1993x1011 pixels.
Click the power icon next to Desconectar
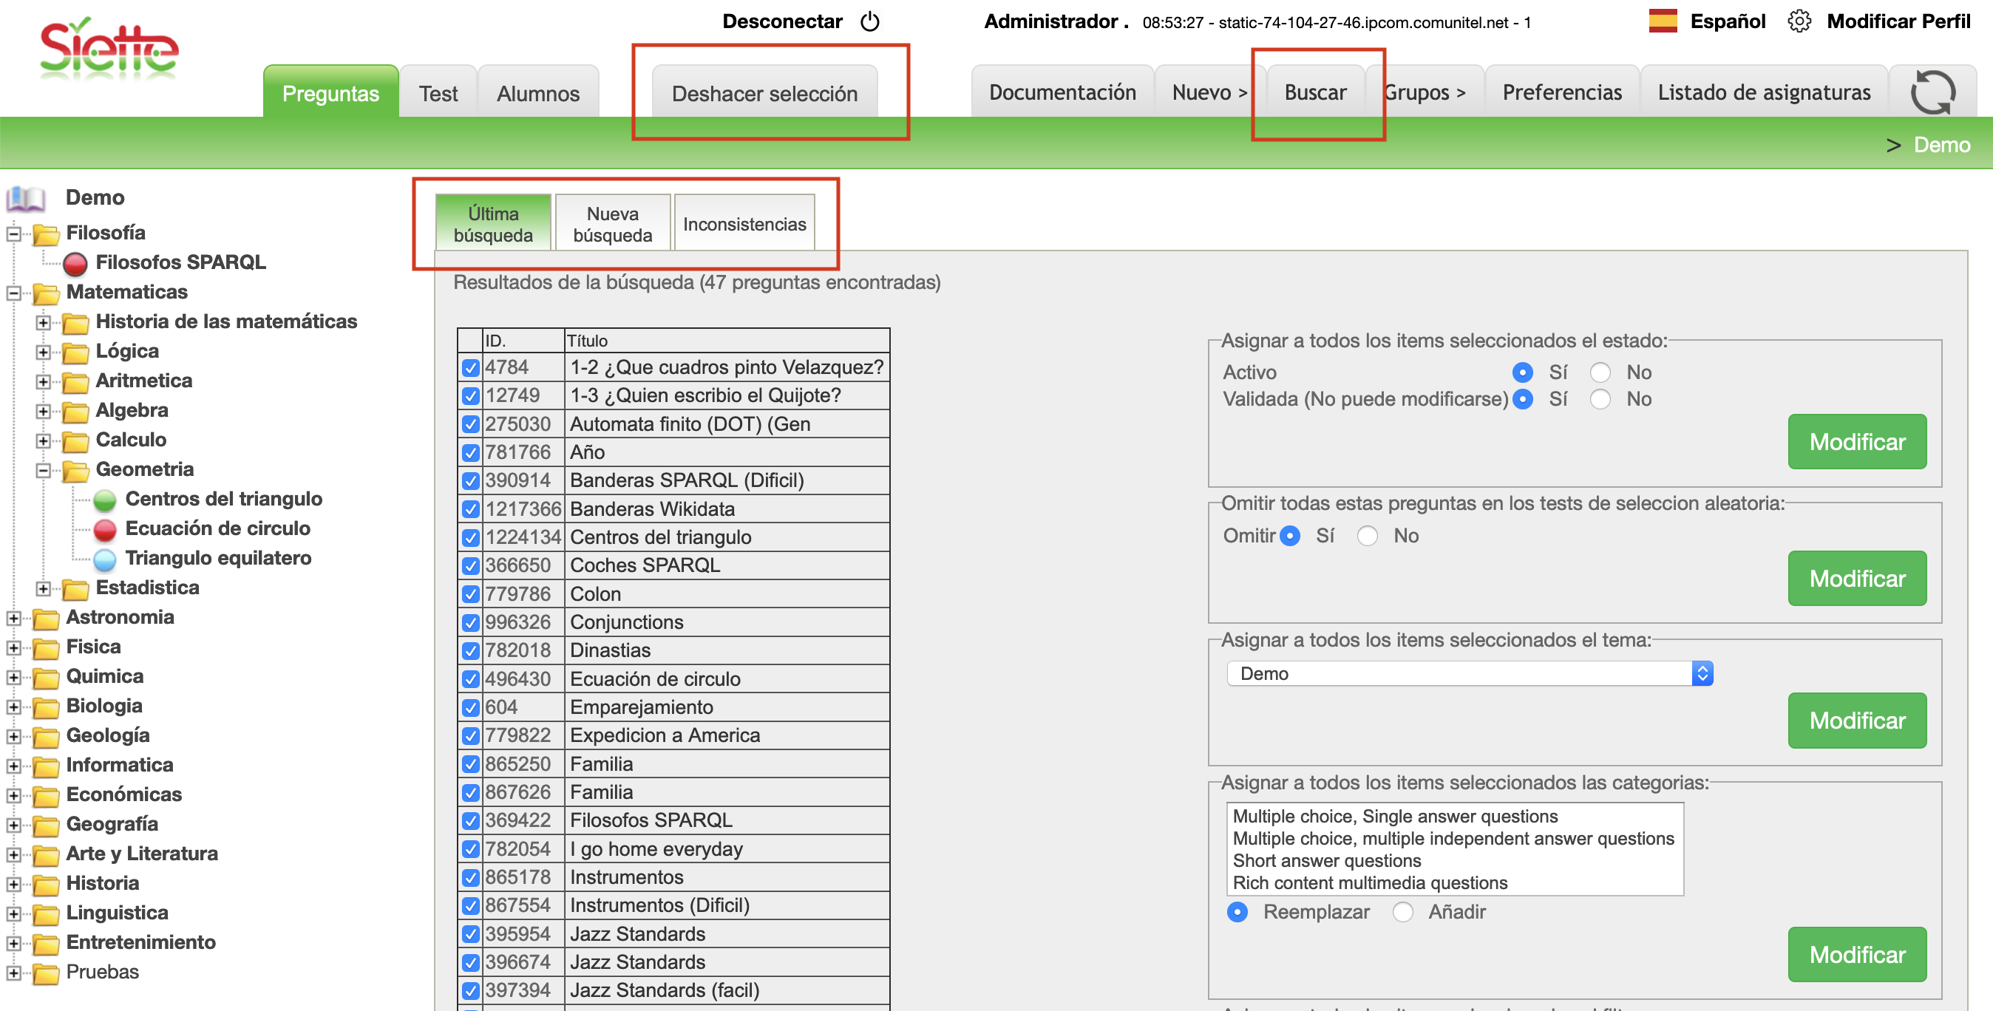(869, 21)
